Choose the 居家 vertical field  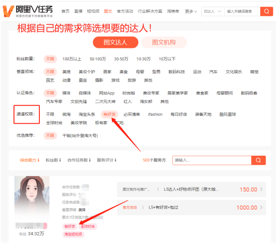(x=107, y=72)
